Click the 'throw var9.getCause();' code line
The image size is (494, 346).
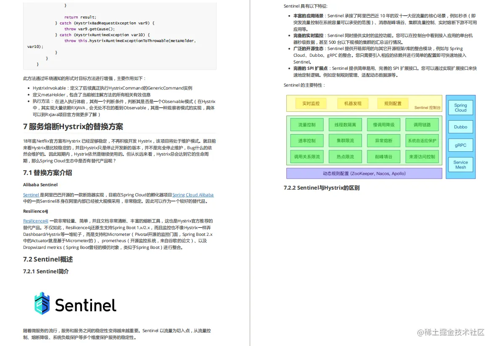pos(90,29)
